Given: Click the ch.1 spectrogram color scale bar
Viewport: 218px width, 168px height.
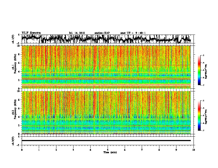Looking at the screenshot, I should click(x=199, y=70).
